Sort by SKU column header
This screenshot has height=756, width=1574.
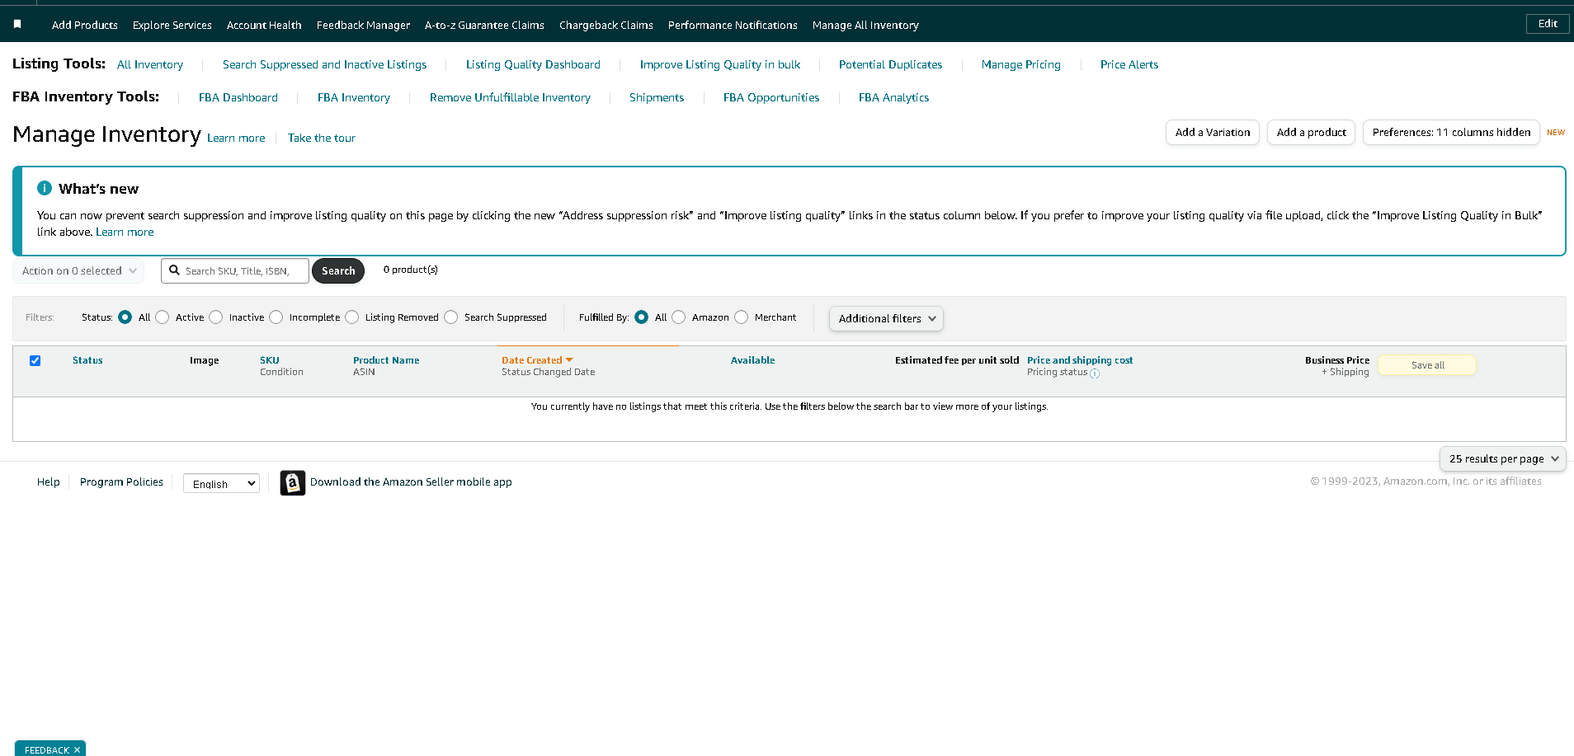(270, 360)
